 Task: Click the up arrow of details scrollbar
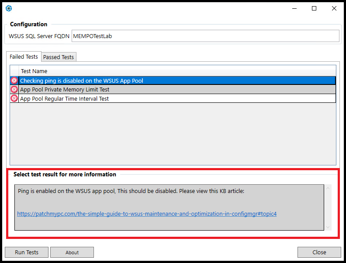pos(328,188)
